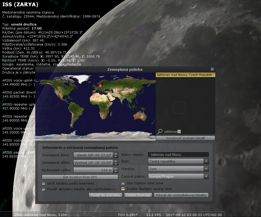Increase Zemepisná šírka with up arrow
Screen dimensions: 261x217
[x=115, y=154]
